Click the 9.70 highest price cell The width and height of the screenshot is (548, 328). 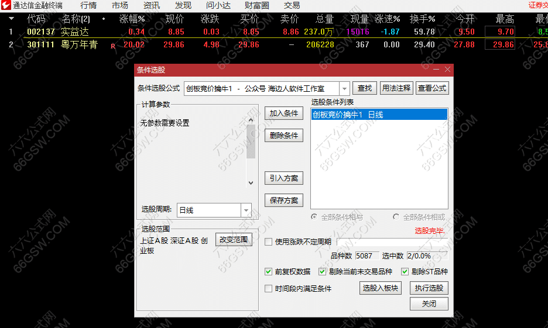point(500,32)
